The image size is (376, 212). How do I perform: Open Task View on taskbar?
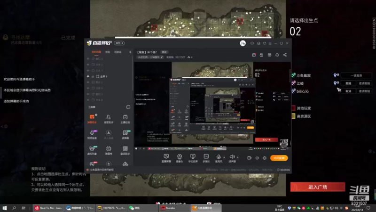(x=23, y=208)
